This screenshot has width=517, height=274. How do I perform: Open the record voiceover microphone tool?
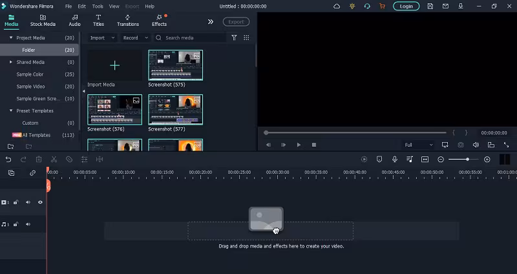(394, 159)
